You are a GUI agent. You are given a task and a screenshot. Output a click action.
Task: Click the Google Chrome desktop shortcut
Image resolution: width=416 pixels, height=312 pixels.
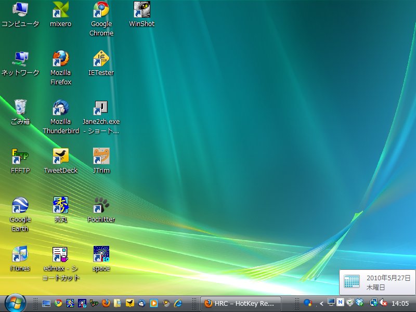pos(101,19)
